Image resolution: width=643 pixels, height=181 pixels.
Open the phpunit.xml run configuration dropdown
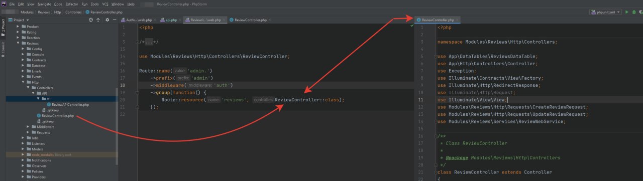tap(605, 12)
